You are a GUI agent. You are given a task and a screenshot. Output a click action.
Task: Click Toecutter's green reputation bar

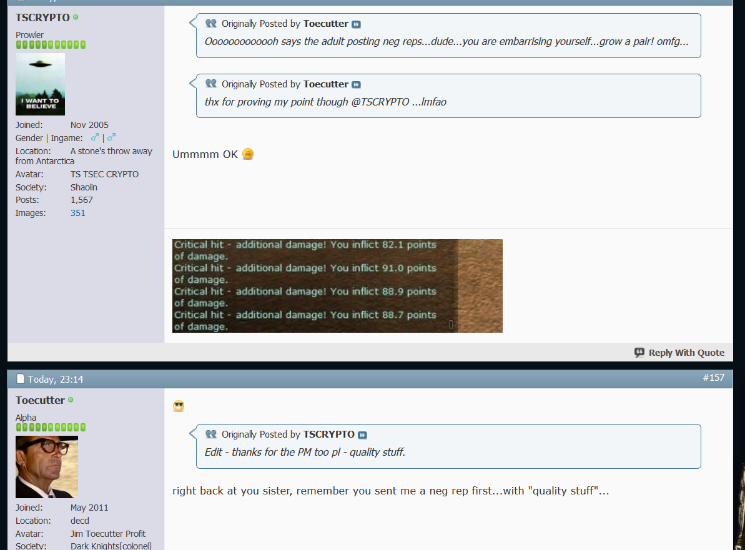tap(51, 428)
